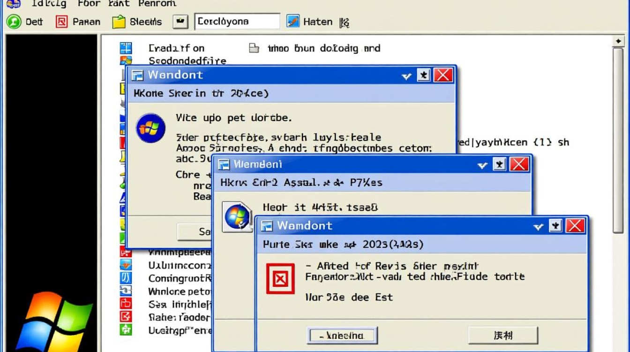Image resolution: width=630 pixels, height=352 pixels.
Task: Click the red X error icon in front dialog
Action: [280, 279]
